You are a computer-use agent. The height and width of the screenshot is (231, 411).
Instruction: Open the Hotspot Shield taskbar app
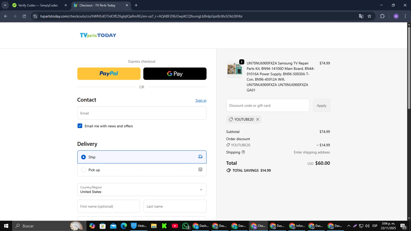139,226
